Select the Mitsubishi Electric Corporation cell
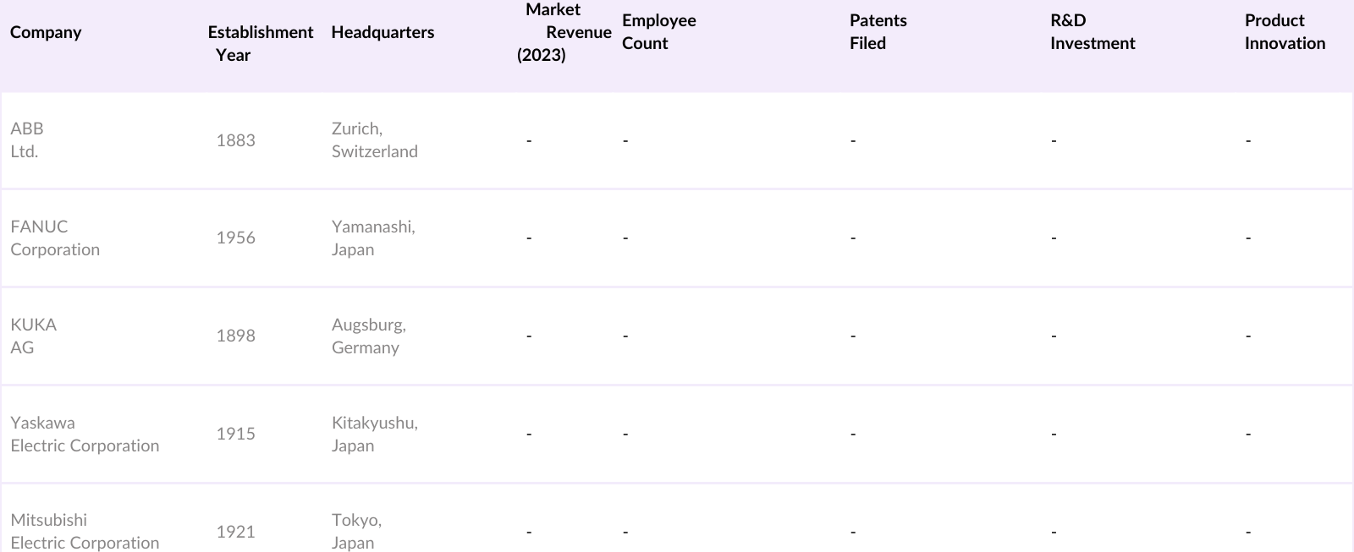The width and height of the screenshot is (1354, 552). coord(85,532)
